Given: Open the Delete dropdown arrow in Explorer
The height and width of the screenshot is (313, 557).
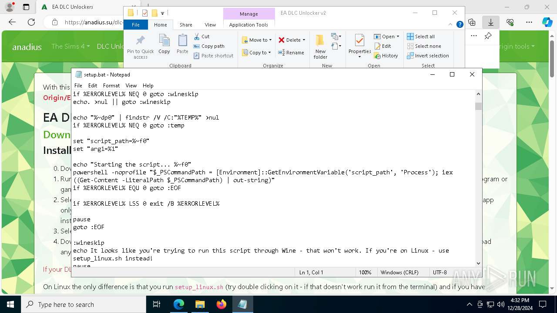Looking at the screenshot, I should [304, 40].
